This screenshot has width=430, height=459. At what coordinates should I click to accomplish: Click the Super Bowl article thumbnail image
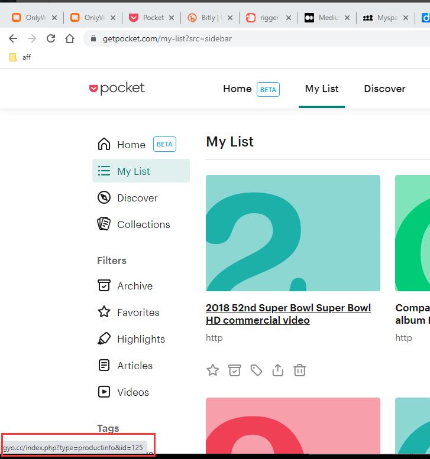[x=293, y=233]
